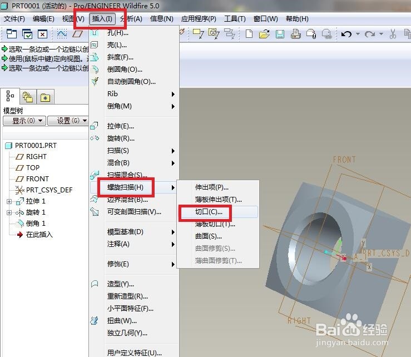The image size is (411, 357).
Task: Select the layer/folder browser tab icon
Action: [x=27, y=97]
